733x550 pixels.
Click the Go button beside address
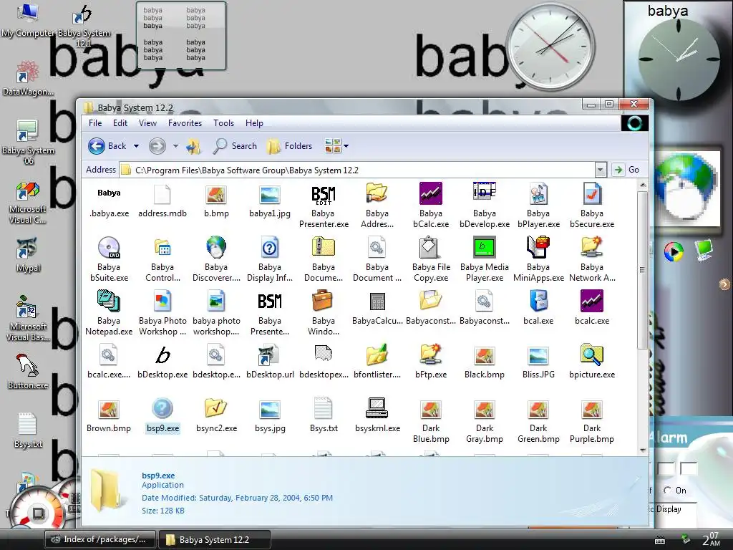coord(626,170)
